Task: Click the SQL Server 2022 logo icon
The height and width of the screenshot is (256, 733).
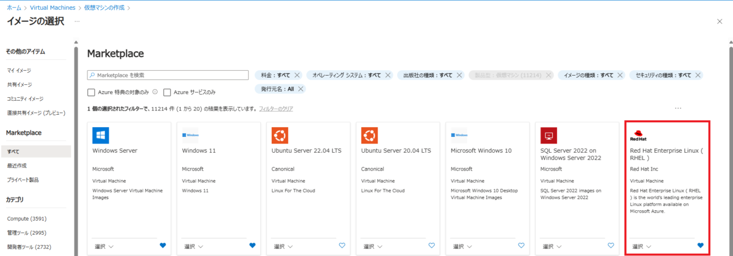Action: pos(549,135)
